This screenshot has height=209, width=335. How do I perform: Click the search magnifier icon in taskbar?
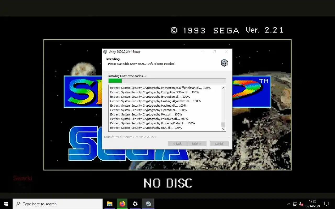[18, 204]
